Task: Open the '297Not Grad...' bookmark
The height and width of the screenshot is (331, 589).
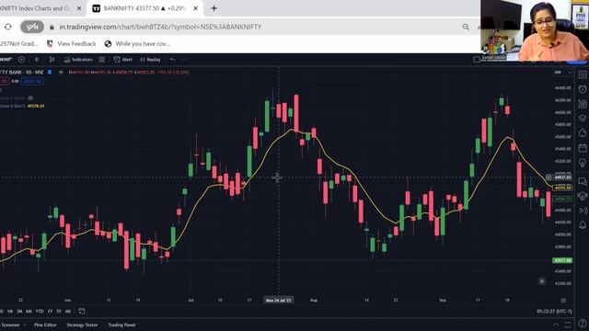Action: click(18, 44)
